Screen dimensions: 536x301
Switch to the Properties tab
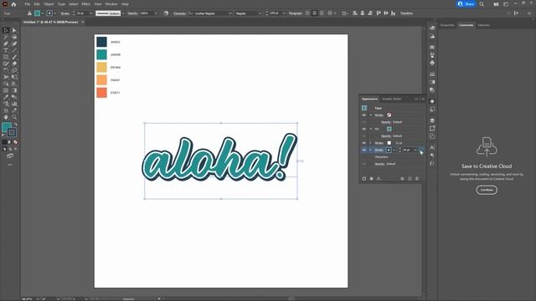pyautogui.click(x=447, y=25)
